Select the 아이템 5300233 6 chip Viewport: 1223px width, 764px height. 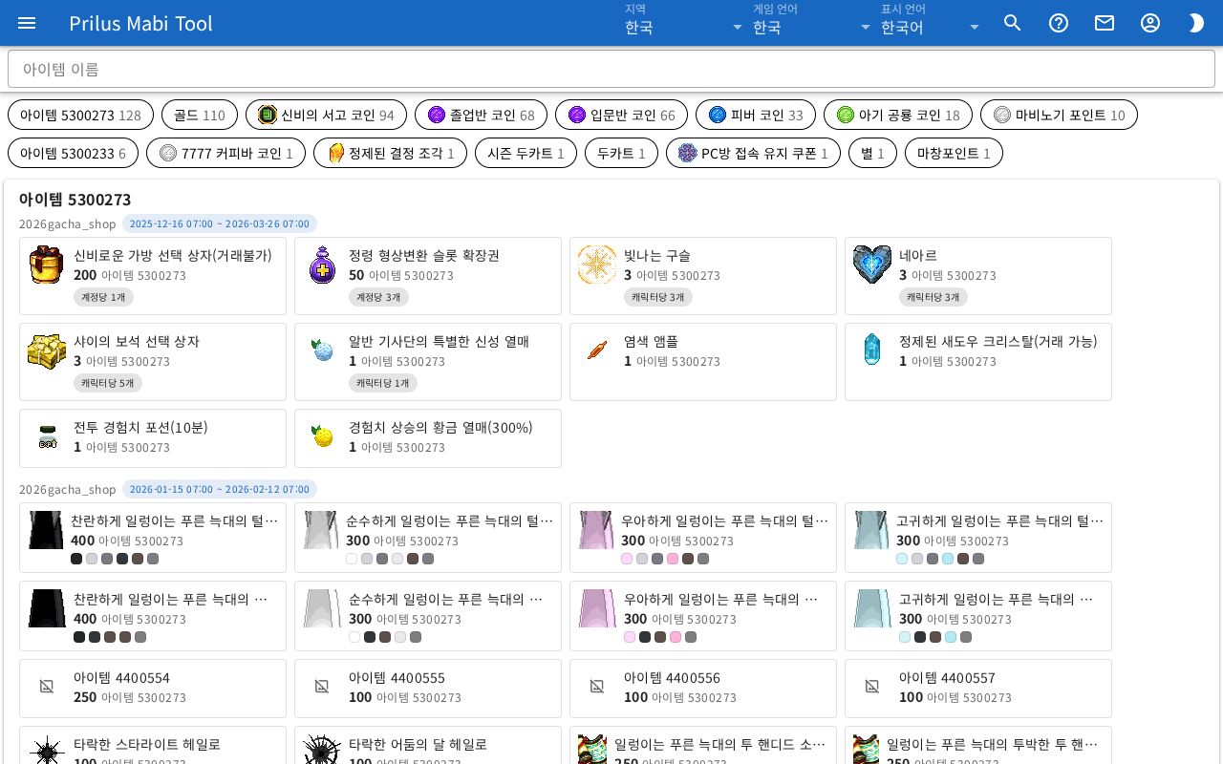click(73, 153)
